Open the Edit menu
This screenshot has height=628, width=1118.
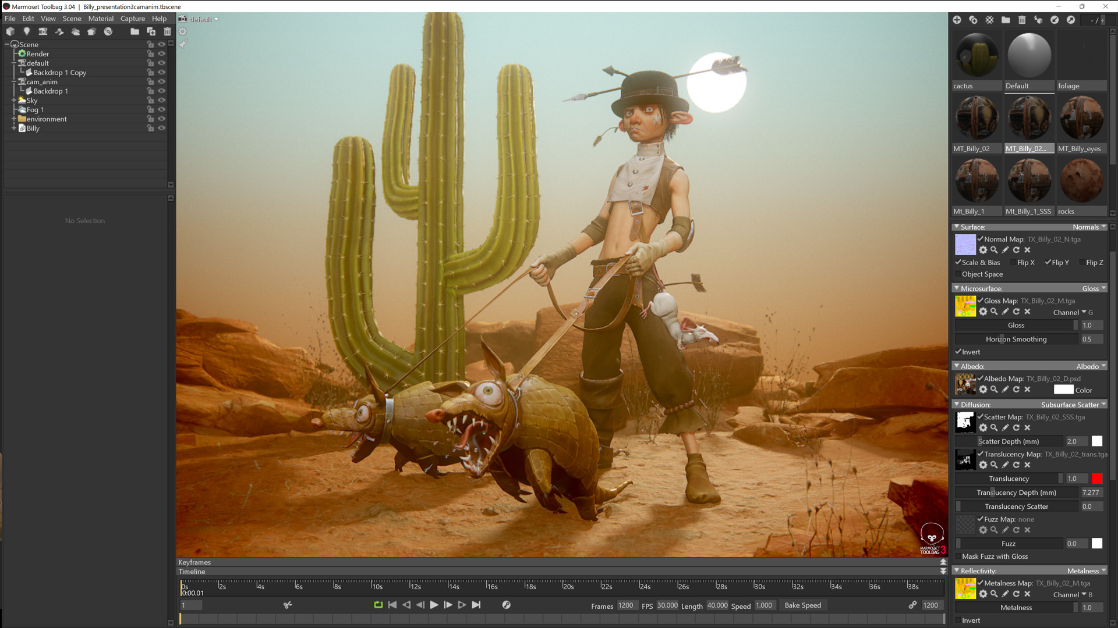pos(28,19)
